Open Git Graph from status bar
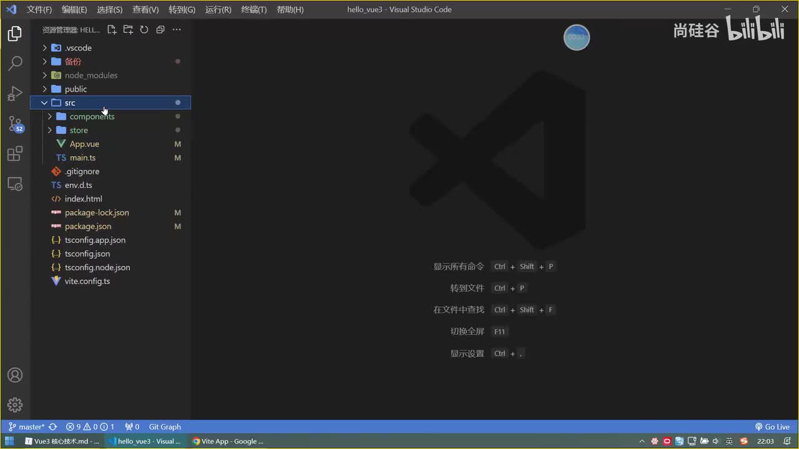Viewport: 799px width, 449px height. pos(165,427)
